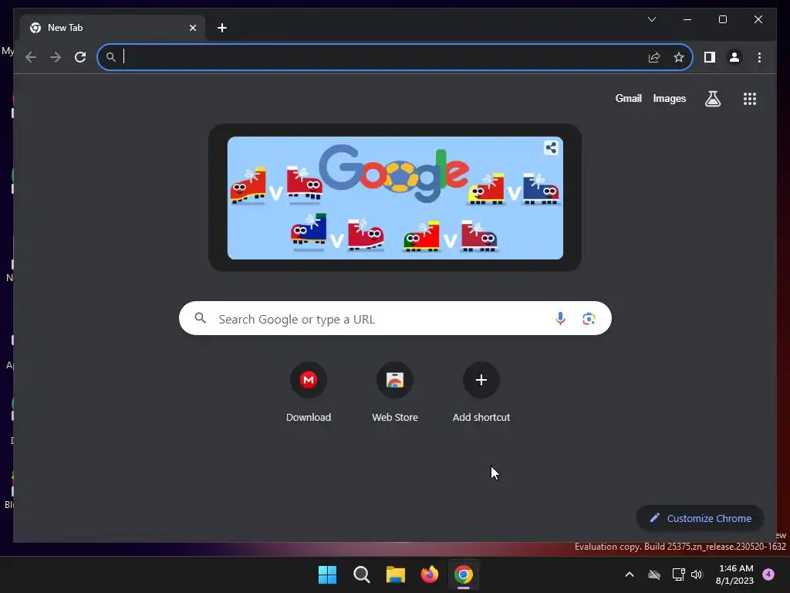
Task: Search by image with Google Lens
Action: click(x=589, y=319)
